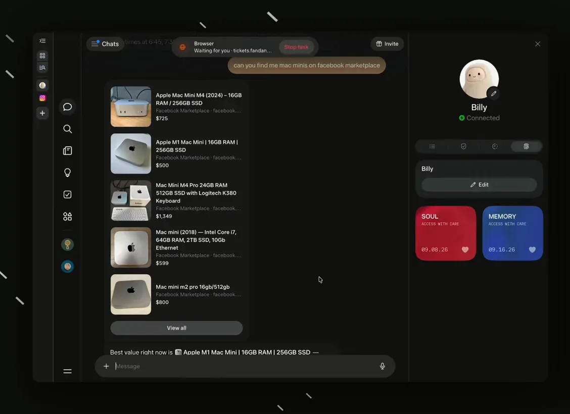Switch to the fingerprint identity tab

pyautogui.click(x=526, y=146)
